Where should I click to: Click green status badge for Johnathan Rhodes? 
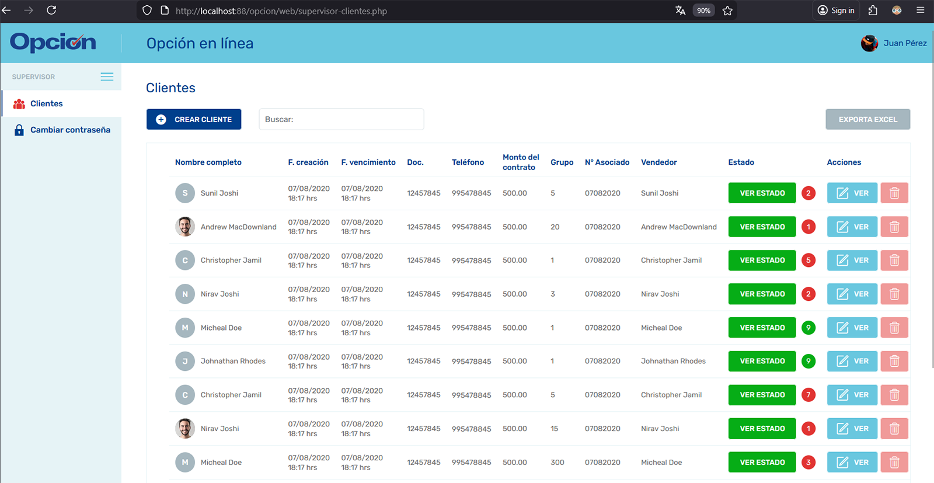(808, 361)
